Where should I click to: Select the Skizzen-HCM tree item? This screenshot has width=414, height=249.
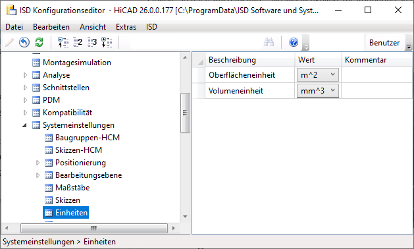[x=78, y=150]
